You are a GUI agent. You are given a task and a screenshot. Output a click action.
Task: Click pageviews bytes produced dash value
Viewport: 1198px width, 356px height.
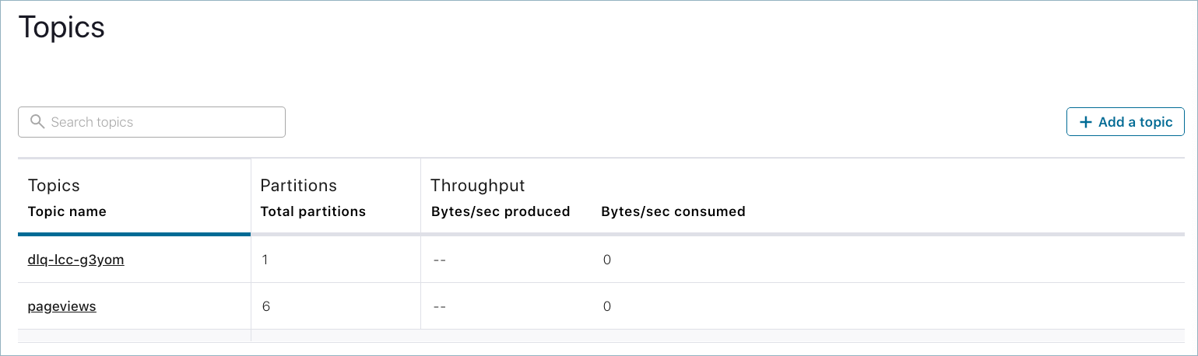[439, 306]
